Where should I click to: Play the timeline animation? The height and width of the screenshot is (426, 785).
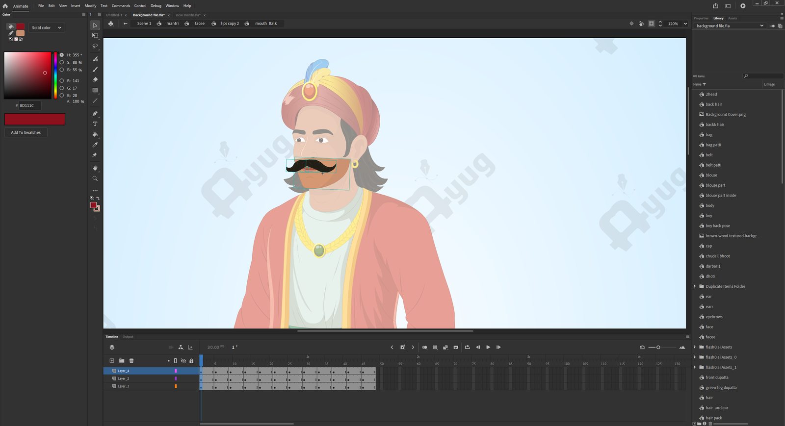click(x=488, y=347)
